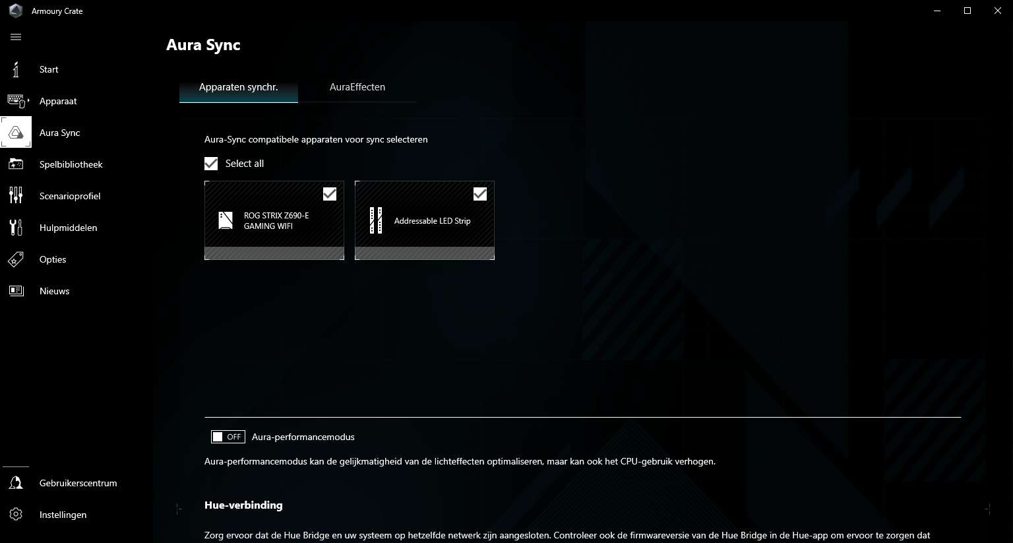The height and width of the screenshot is (543, 1013).
Task: Close the Armoury Crate window
Action: click(997, 11)
